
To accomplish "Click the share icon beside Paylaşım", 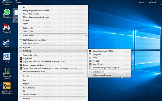I will coord(21,47).
